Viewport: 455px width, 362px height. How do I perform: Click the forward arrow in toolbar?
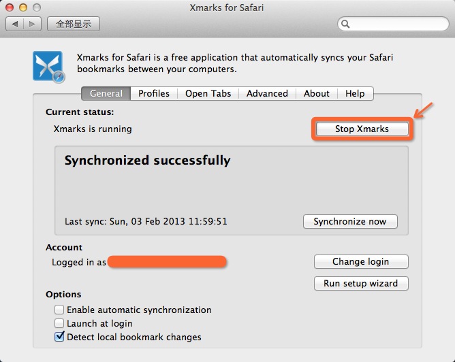32,24
